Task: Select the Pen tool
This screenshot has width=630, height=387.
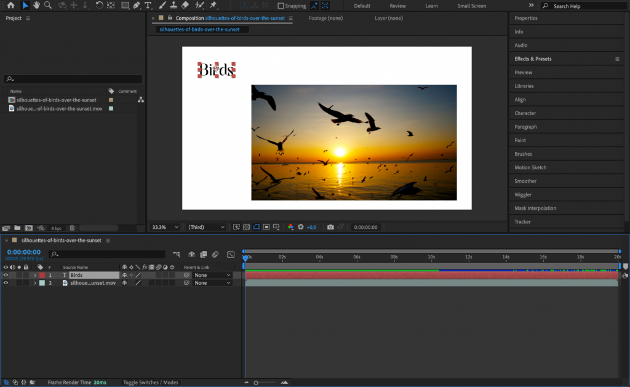Action: (x=137, y=6)
